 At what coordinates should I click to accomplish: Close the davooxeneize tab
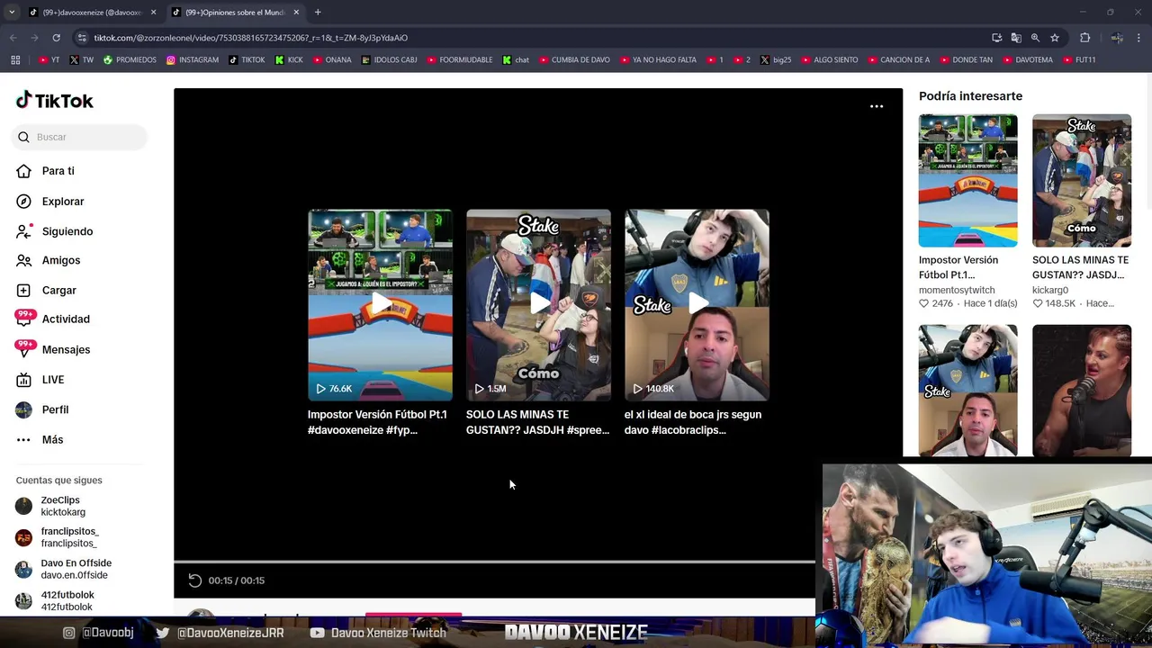click(153, 13)
